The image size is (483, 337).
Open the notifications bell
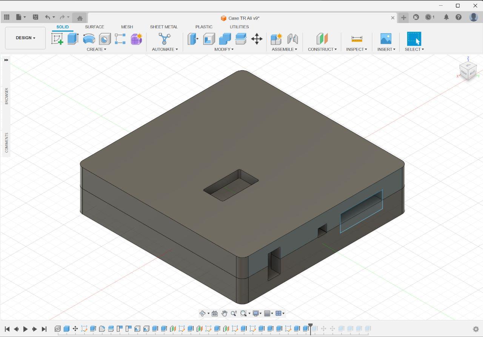tap(446, 17)
